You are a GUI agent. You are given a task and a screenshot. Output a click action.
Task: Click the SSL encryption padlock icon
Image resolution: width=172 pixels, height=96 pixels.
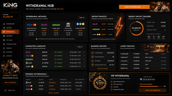click(36, 39)
